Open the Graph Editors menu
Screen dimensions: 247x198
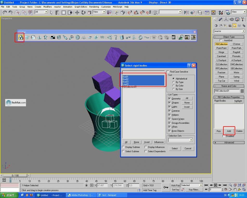[x=81, y=7]
